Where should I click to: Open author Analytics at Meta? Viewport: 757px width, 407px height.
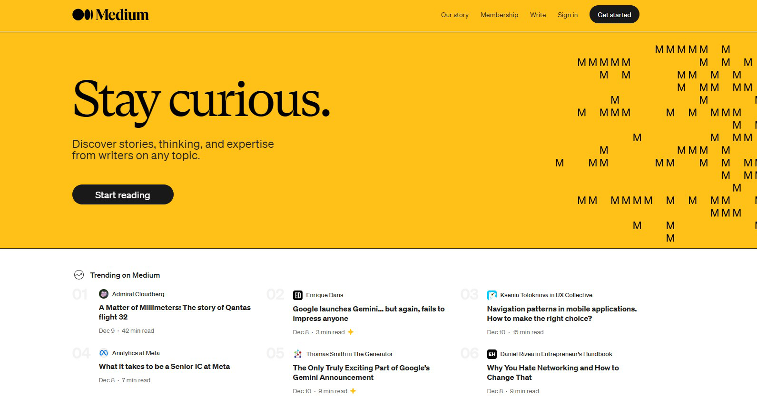pyautogui.click(x=136, y=353)
